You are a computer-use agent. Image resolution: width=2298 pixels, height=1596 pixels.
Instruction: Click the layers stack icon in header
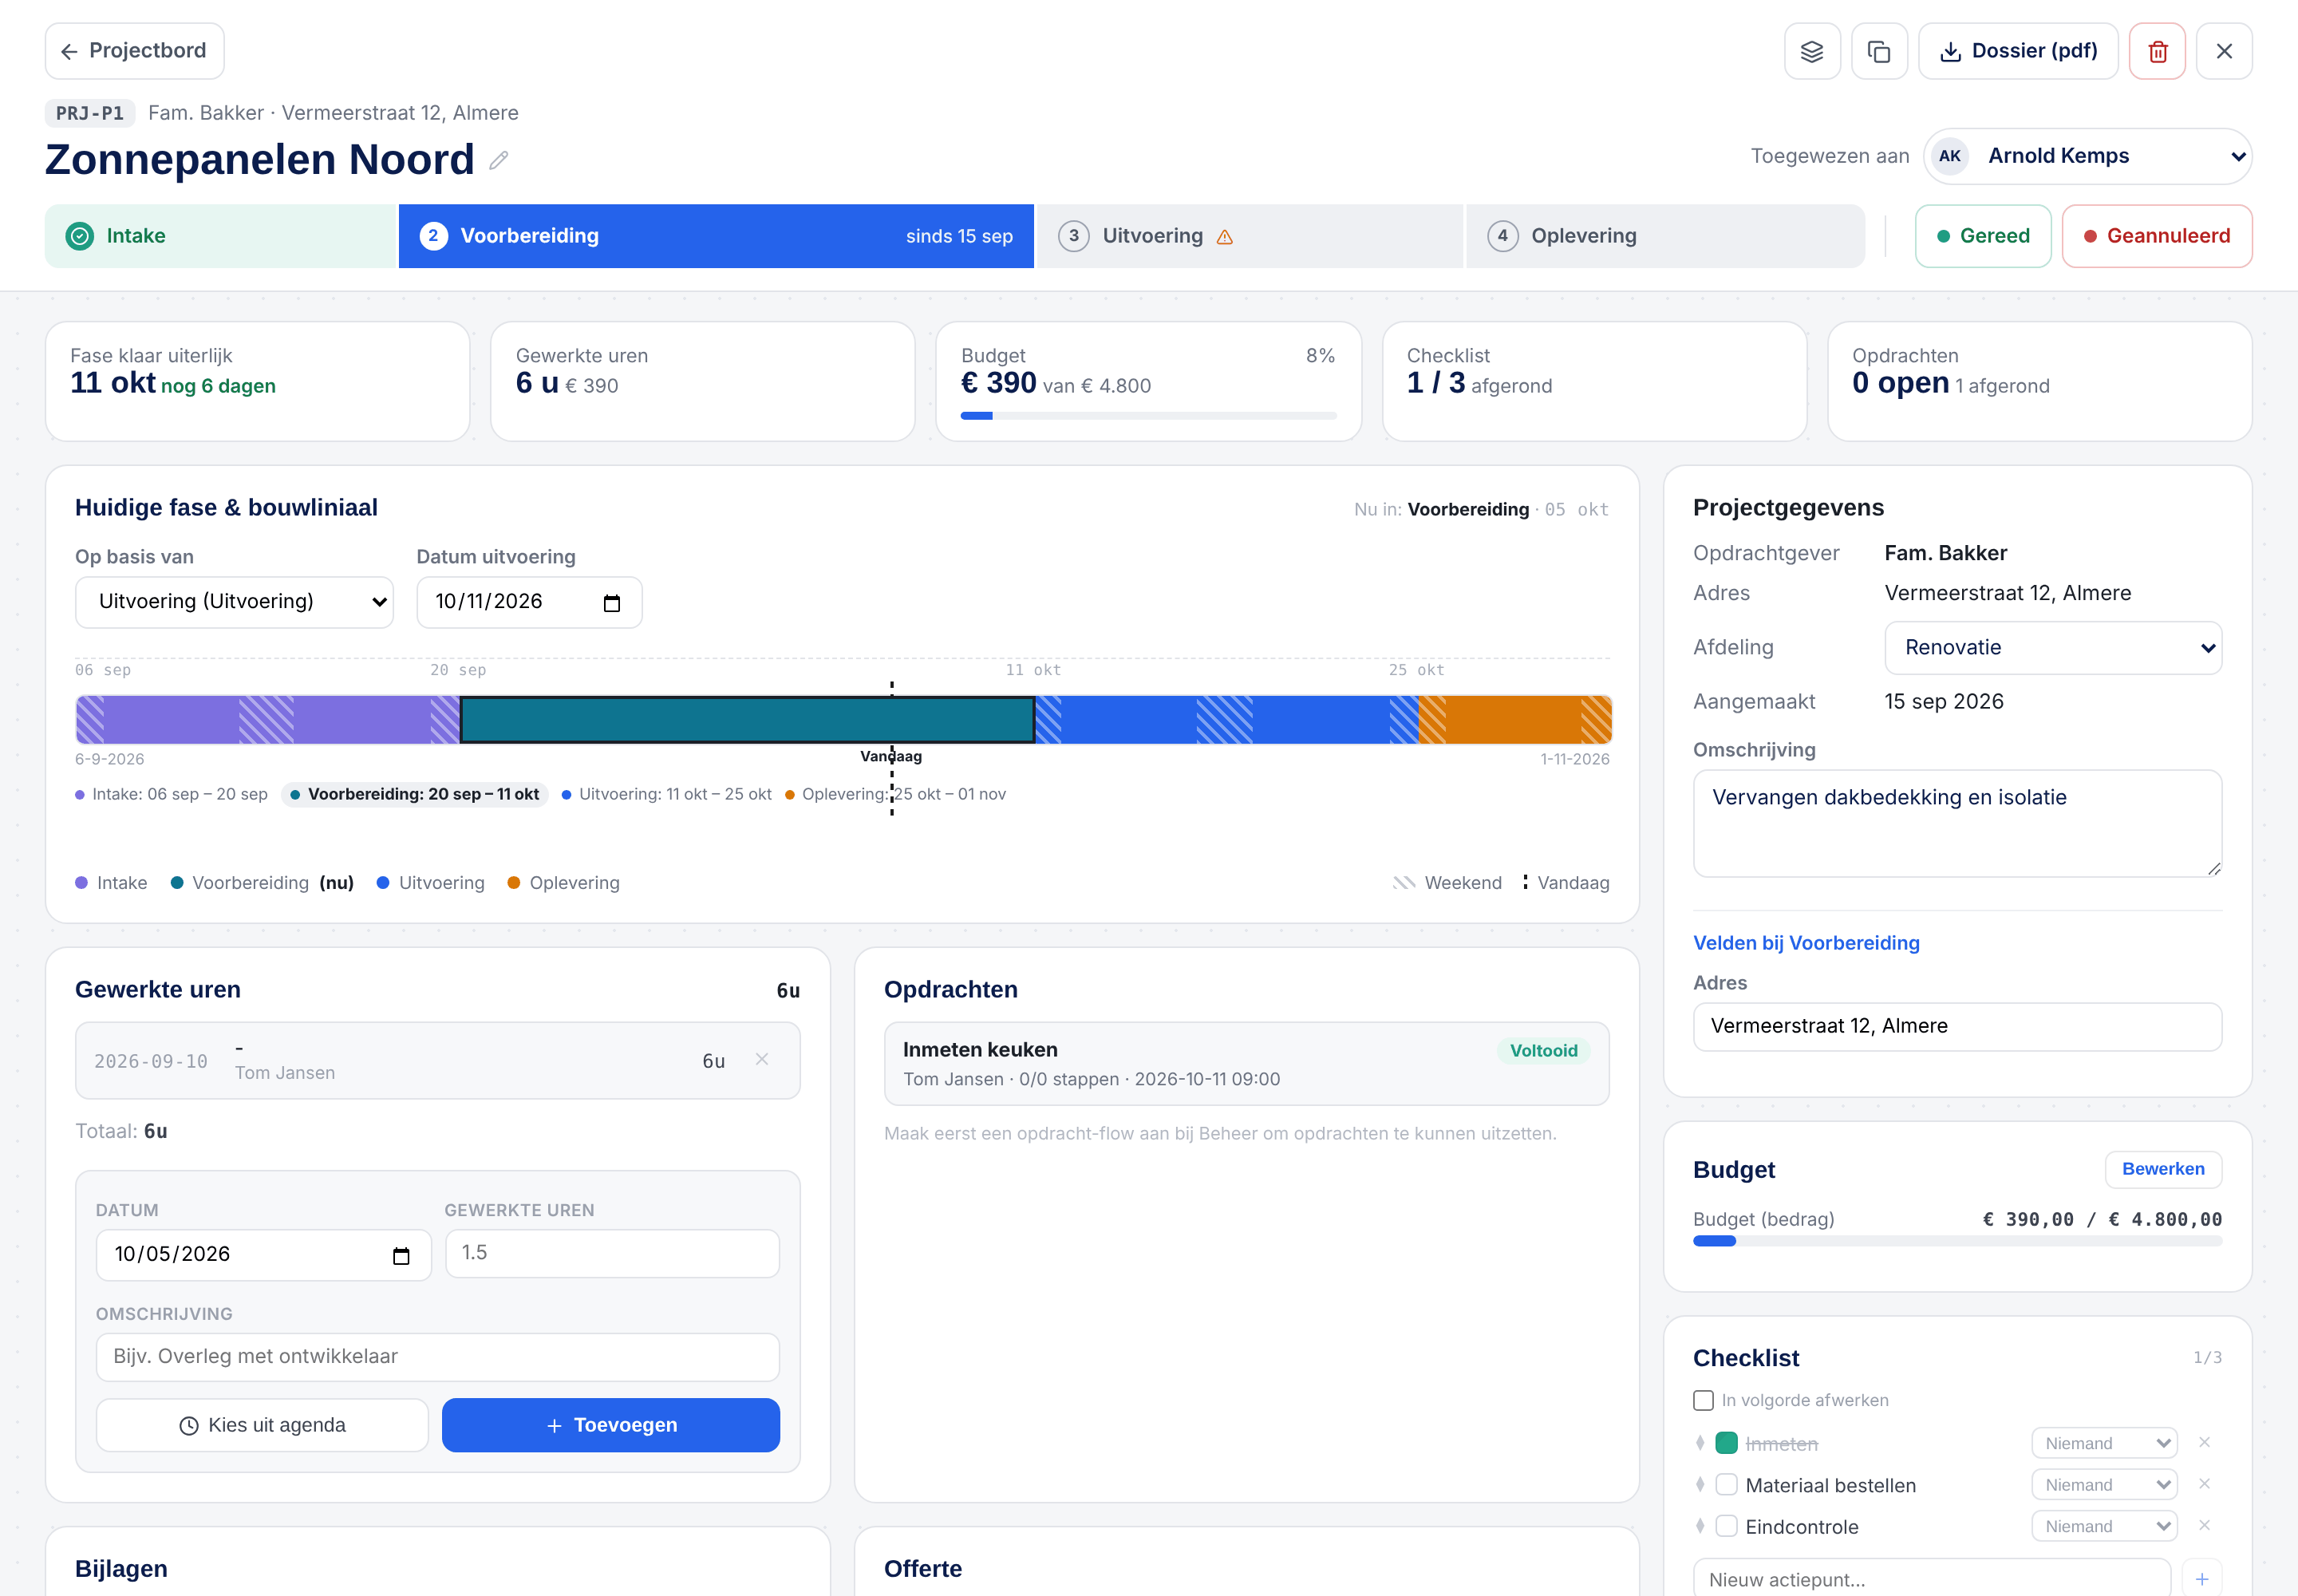1811,51
